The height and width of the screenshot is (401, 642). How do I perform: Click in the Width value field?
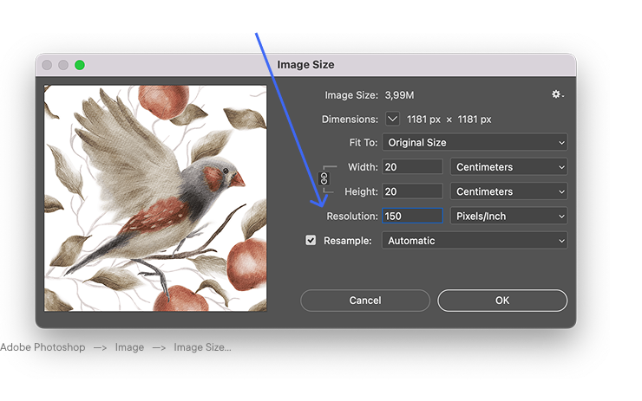[412, 167]
